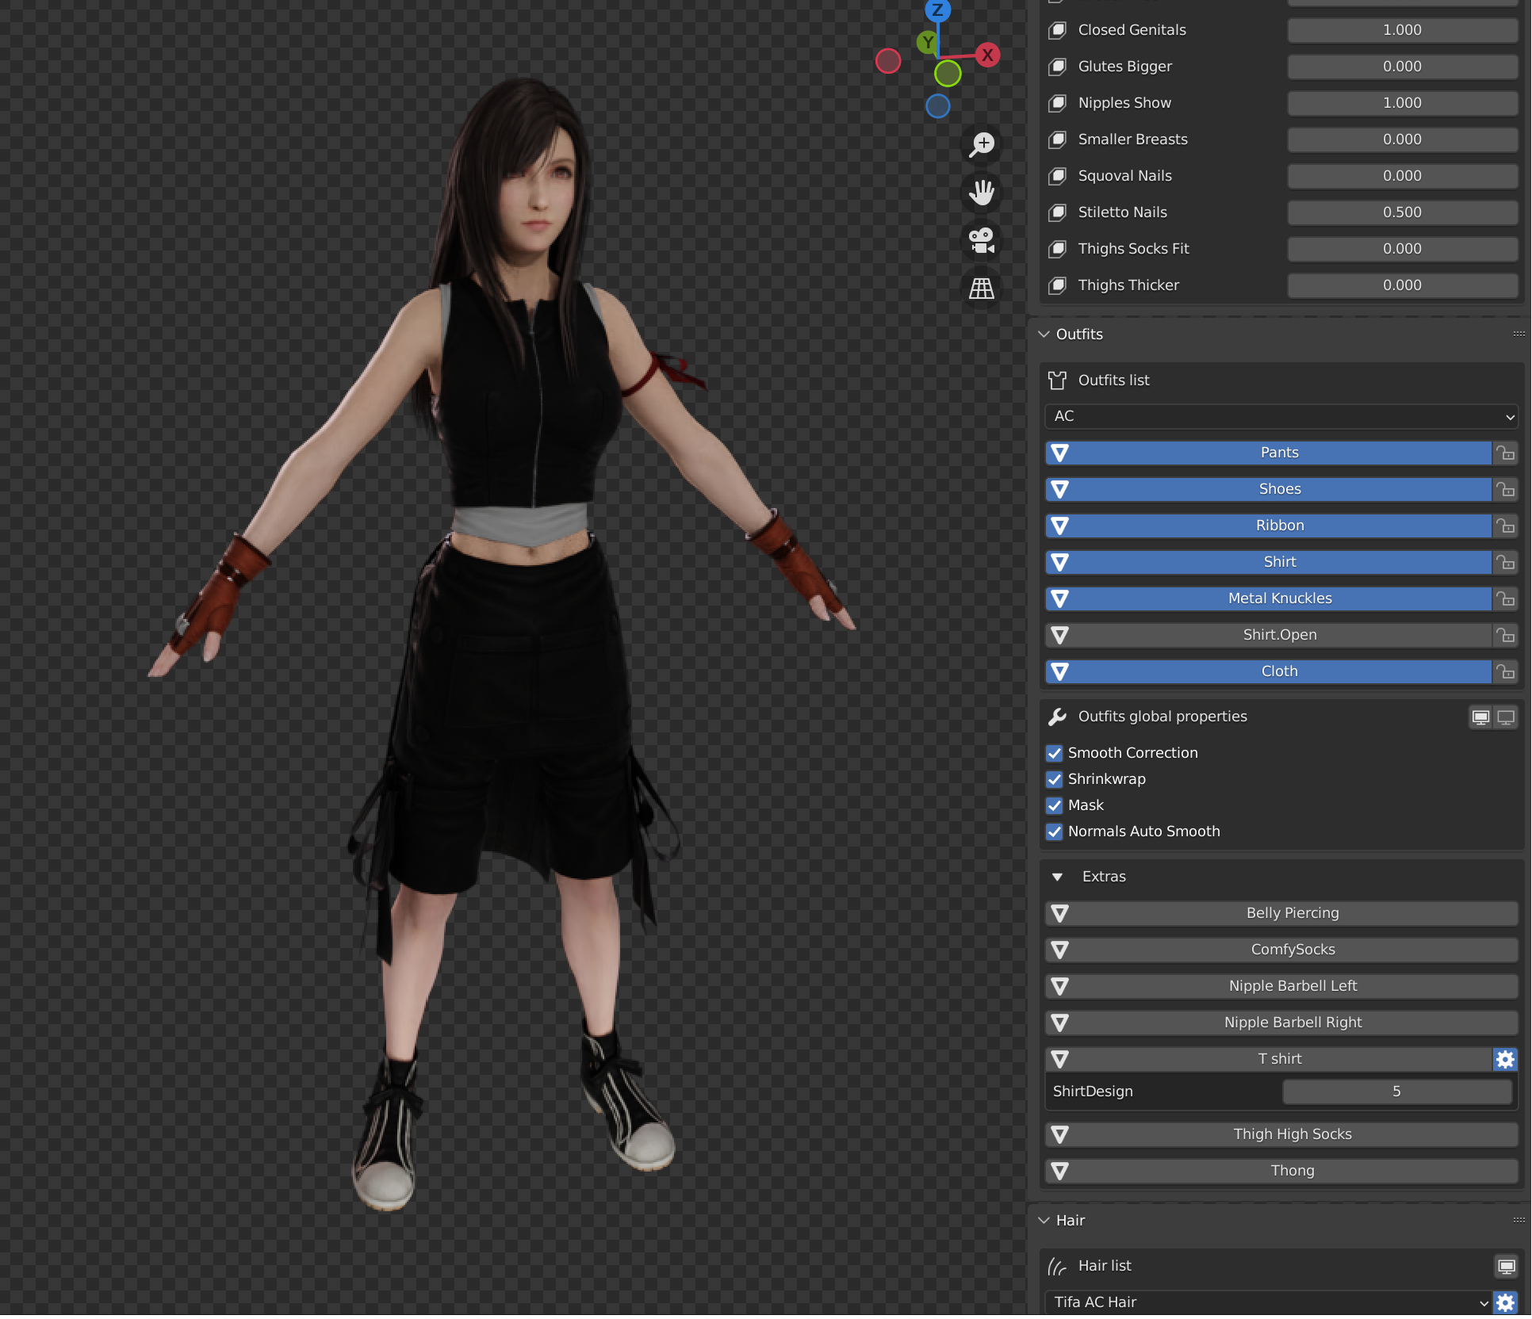Click the Thighs Socks Fit value field
1532x1319 pixels.
pyautogui.click(x=1402, y=249)
